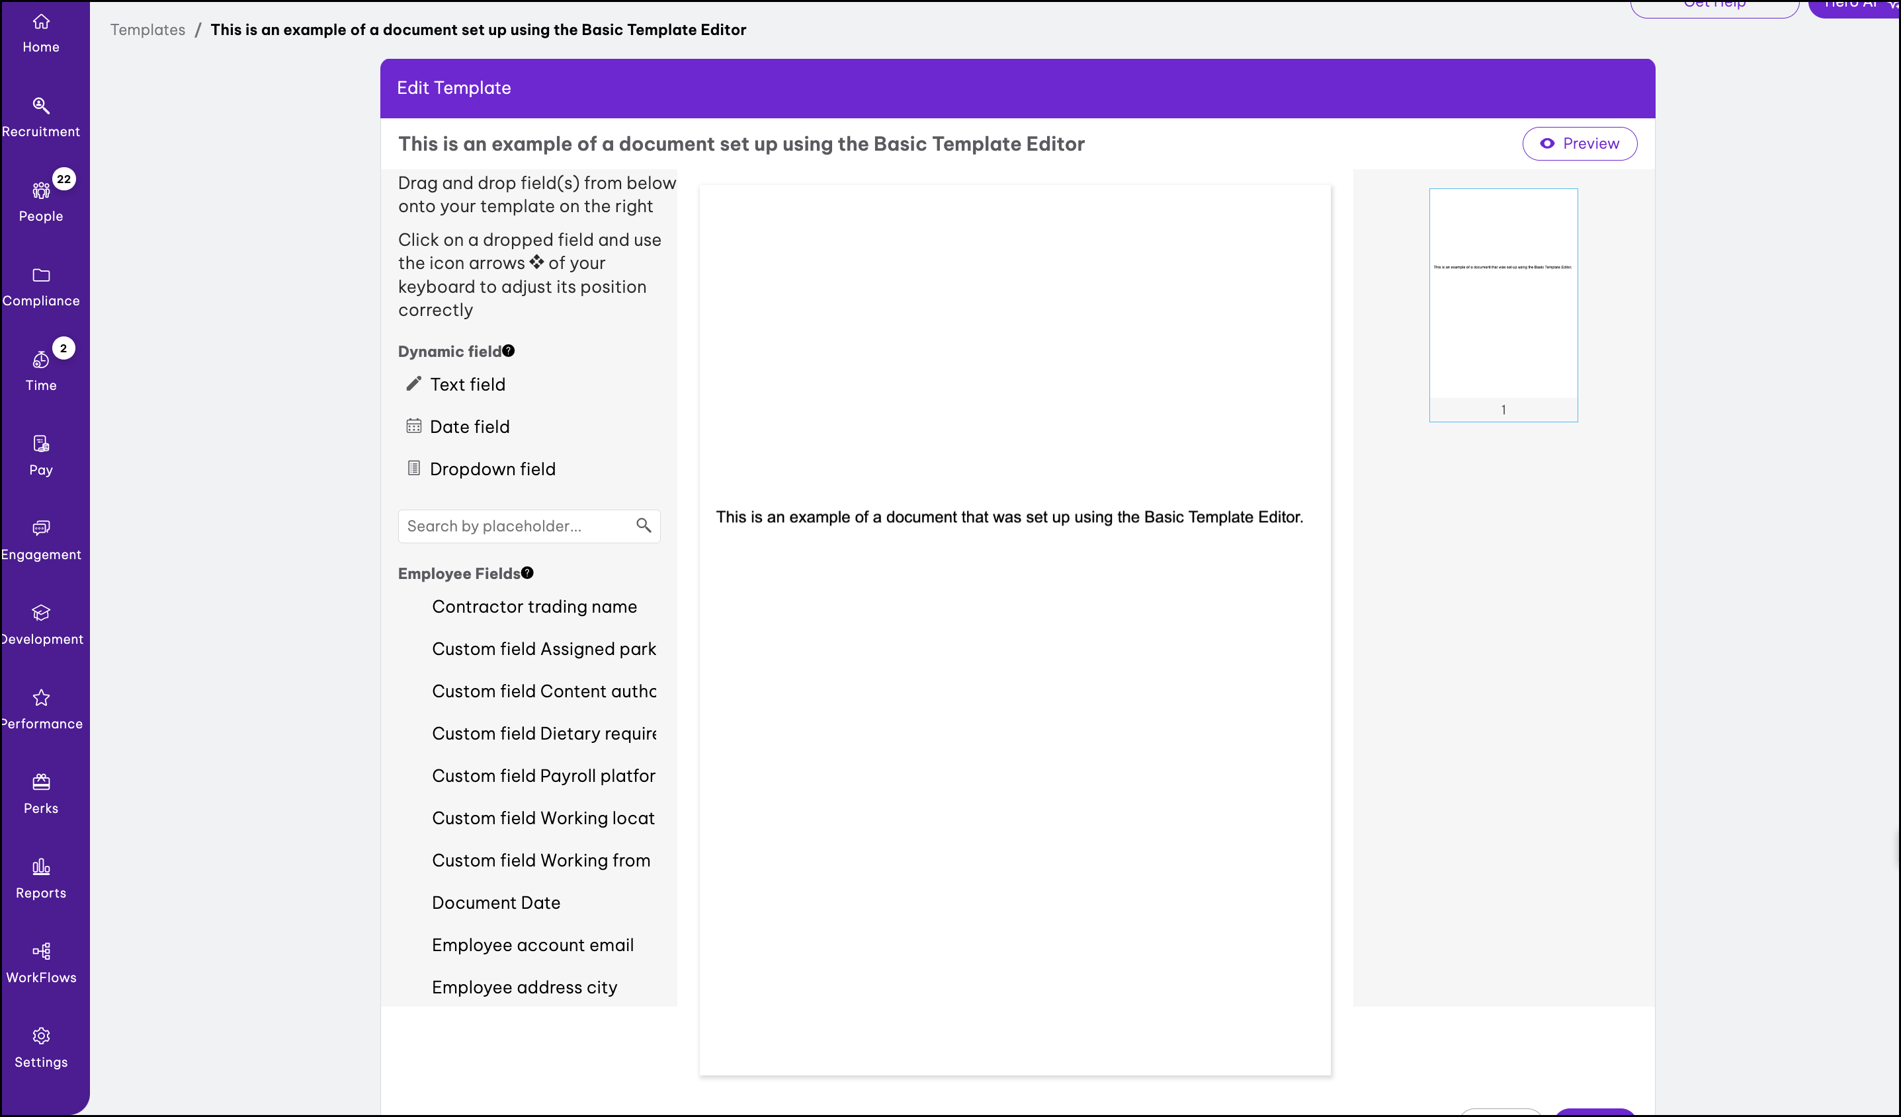Go back to Templates breadcrumb
The image size is (1901, 1117).
tap(147, 29)
